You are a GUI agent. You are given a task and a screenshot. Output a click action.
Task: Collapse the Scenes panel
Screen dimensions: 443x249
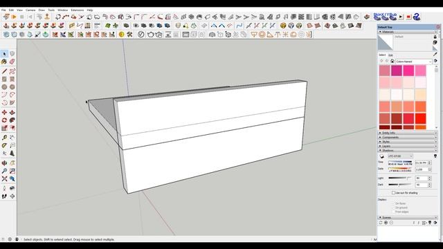pyautogui.click(x=408, y=217)
